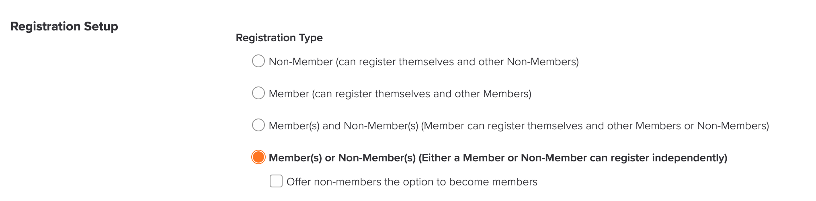
Task: Click the bold 'Member(s) or Non-Member(s)' label text
Action: [x=342, y=158]
